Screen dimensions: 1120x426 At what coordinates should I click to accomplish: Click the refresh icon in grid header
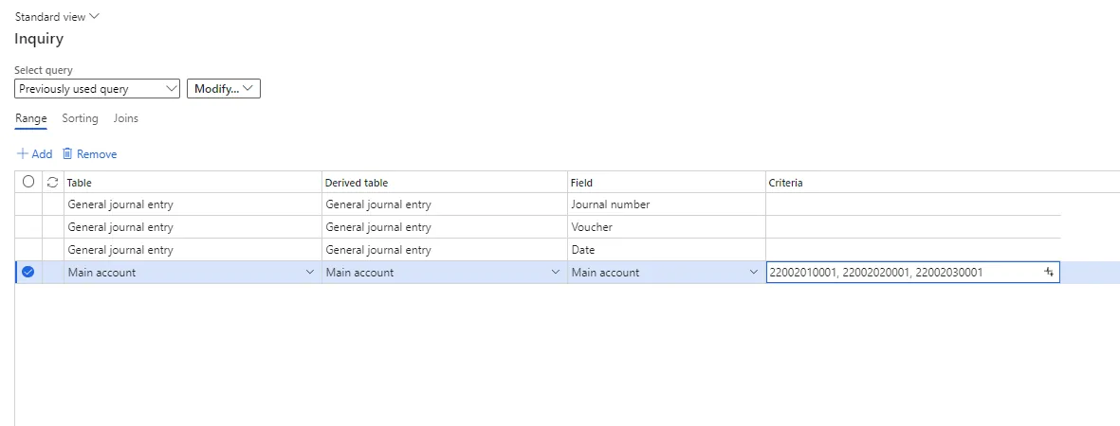(52, 182)
